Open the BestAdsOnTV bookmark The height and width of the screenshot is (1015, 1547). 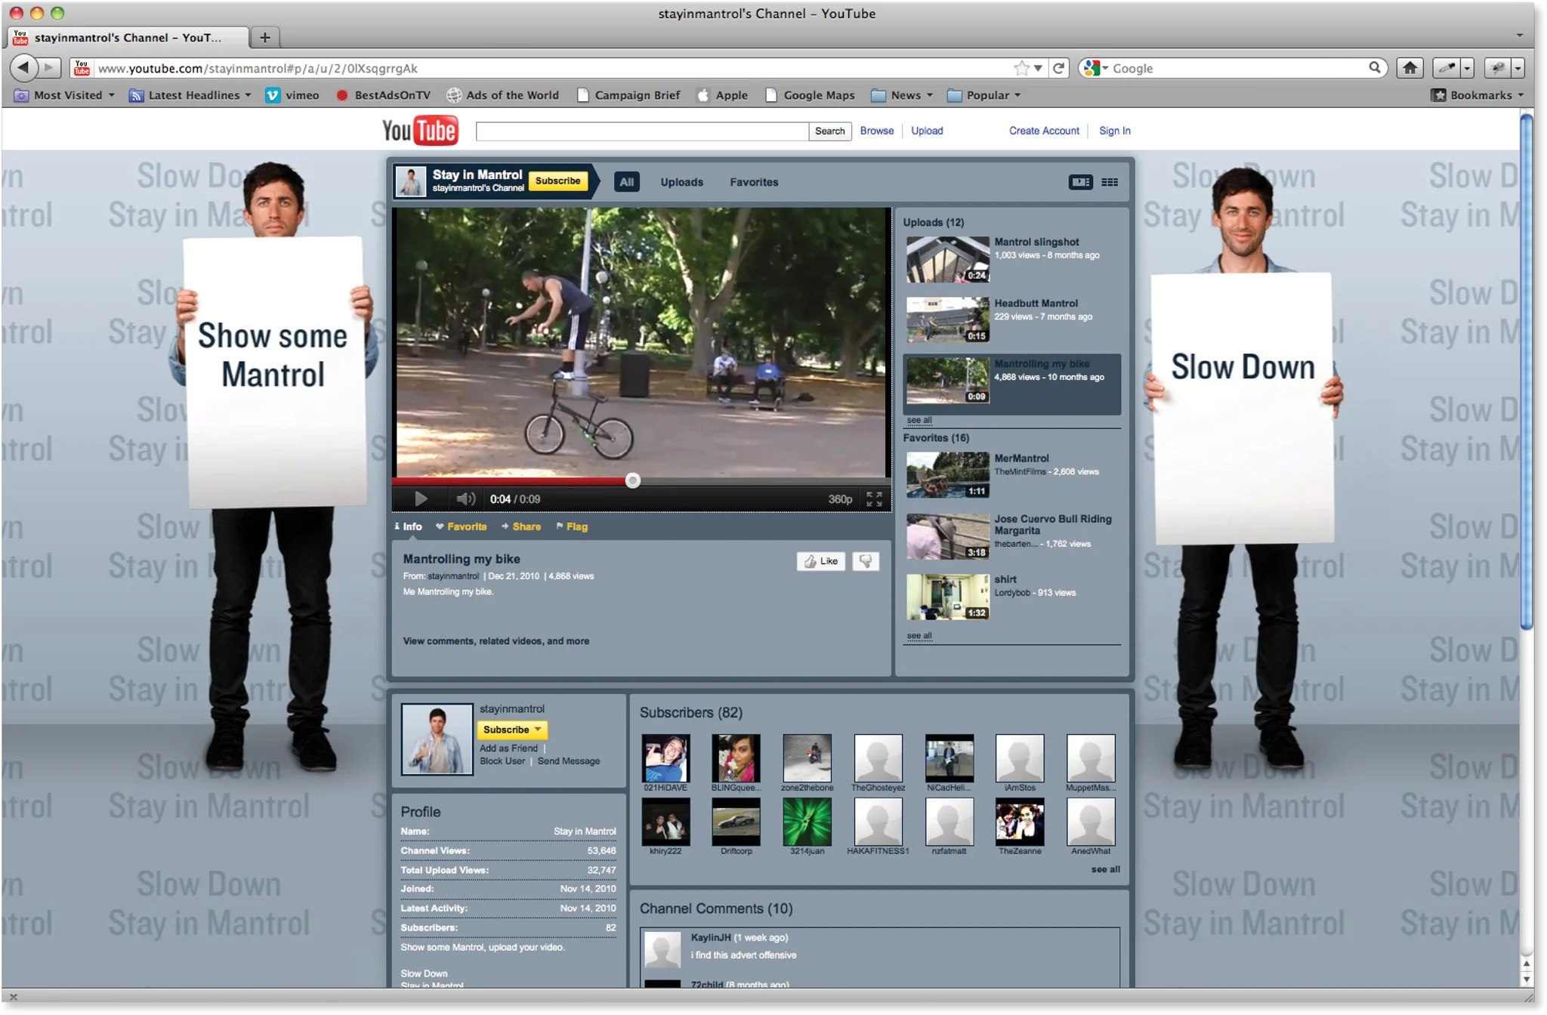pos(383,95)
